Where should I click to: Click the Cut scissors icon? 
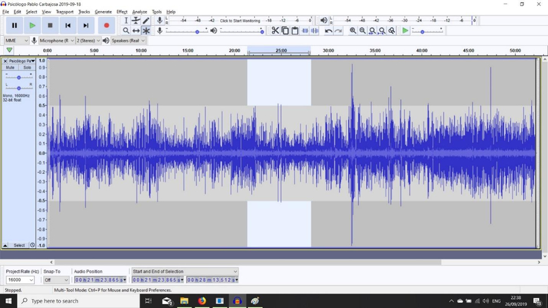coord(275,31)
